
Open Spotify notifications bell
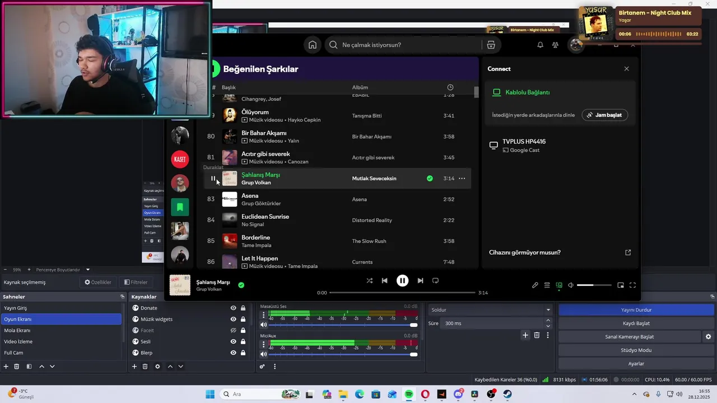pos(540,45)
